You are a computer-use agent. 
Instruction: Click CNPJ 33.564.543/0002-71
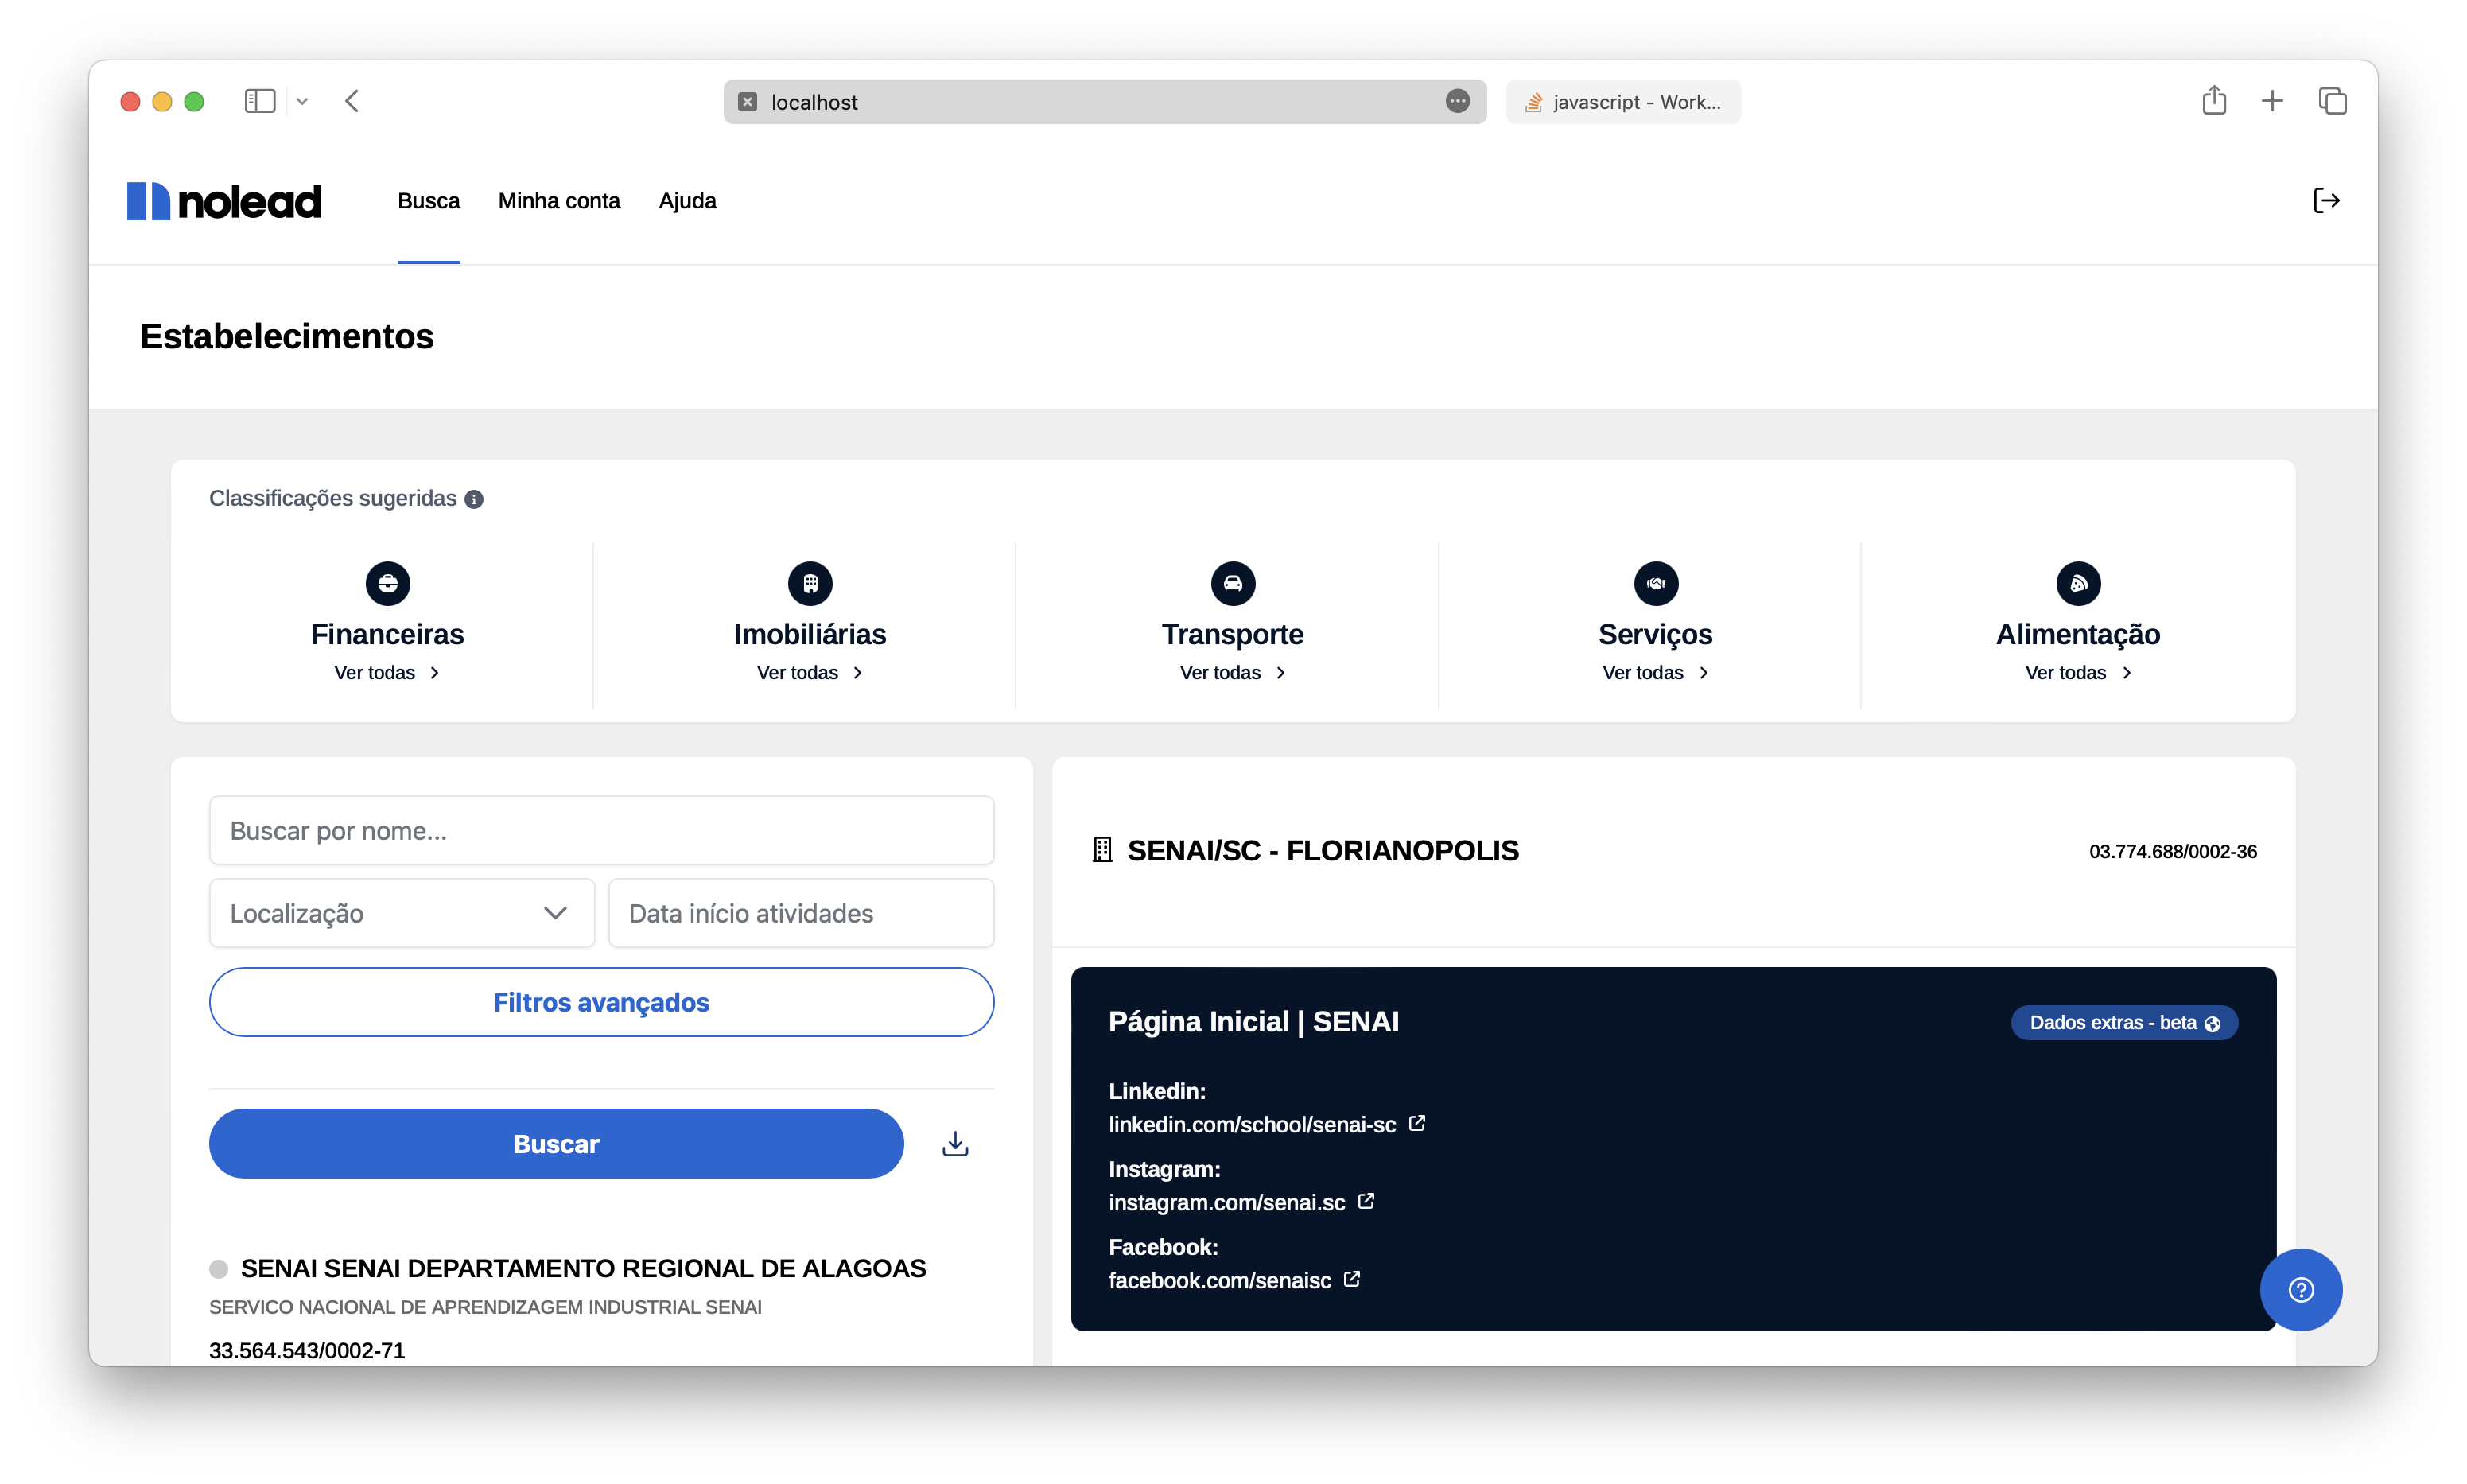click(307, 1350)
